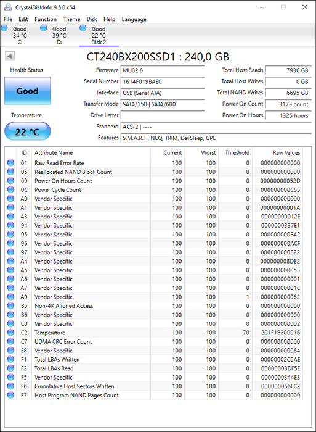Click status orb for Cumulative Host Sectors Written

10,386
